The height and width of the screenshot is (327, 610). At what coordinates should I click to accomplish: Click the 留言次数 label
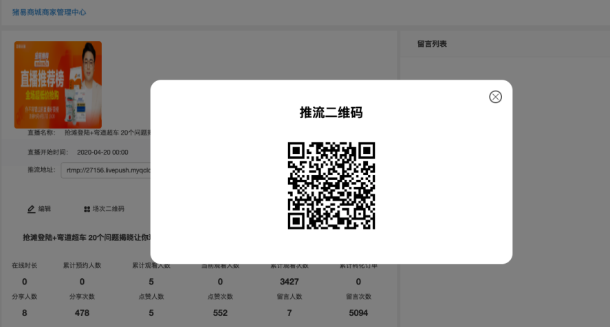point(358,297)
